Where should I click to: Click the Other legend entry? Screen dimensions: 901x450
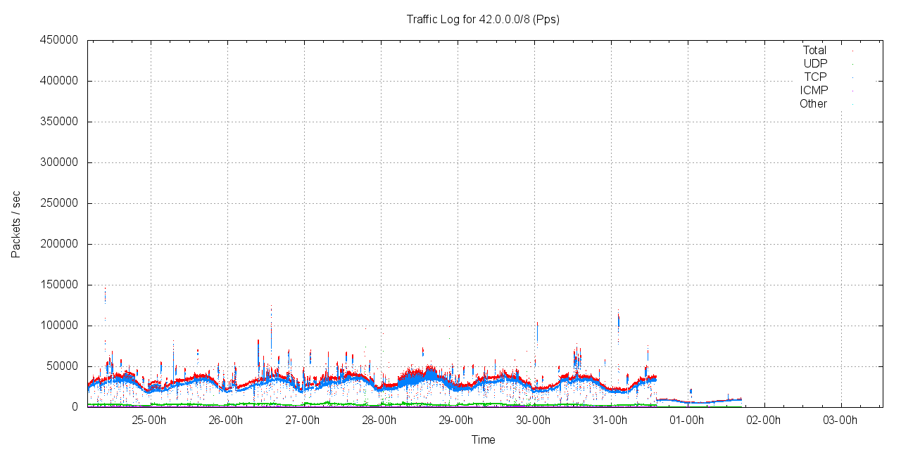click(x=813, y=104)
